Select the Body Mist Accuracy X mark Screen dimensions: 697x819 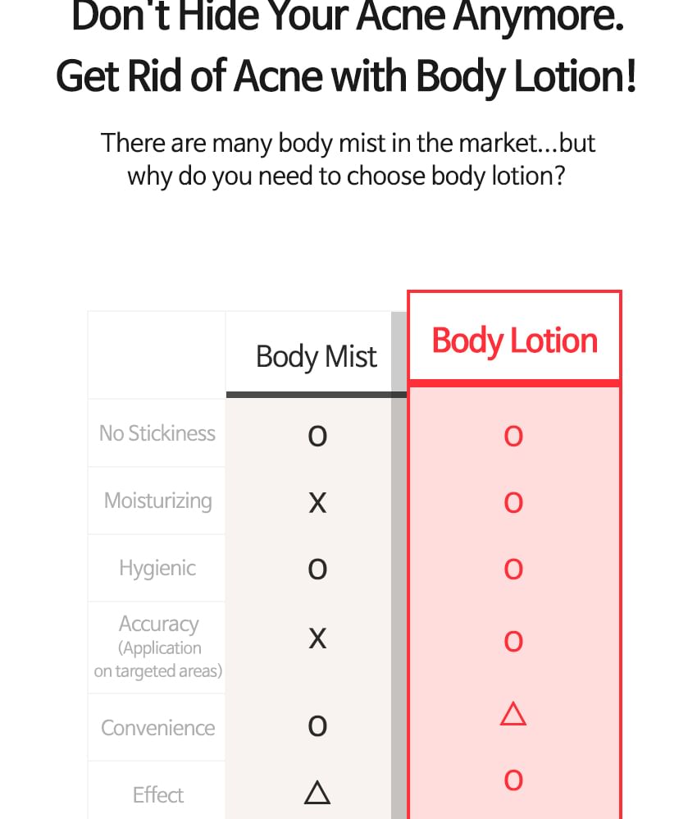point(317,638)
